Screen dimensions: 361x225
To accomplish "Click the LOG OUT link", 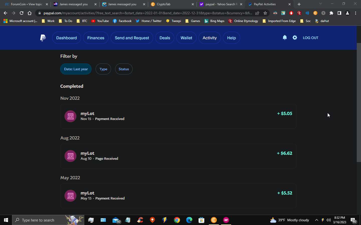I will click(311, 38).
